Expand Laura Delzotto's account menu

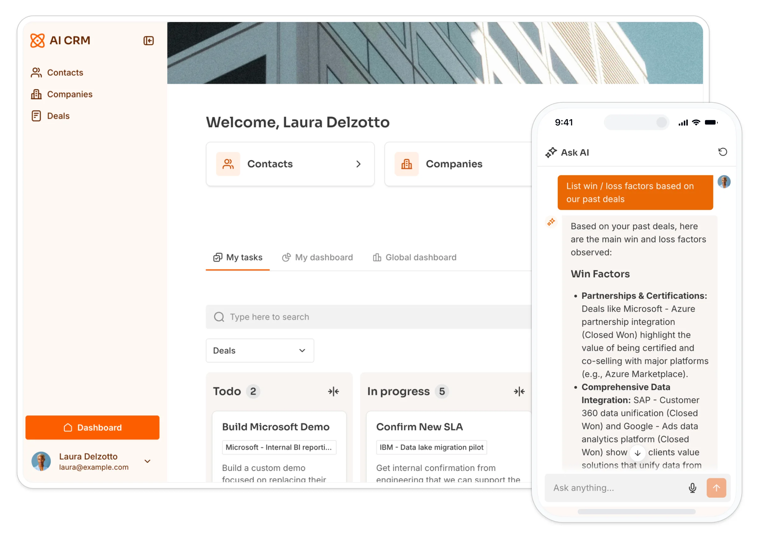coord(148,461)
